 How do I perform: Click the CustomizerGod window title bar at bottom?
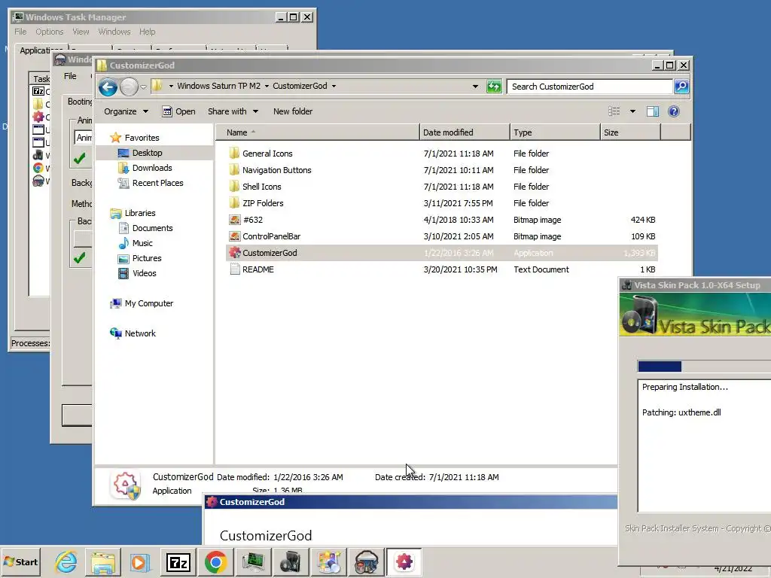click(411, 502)
